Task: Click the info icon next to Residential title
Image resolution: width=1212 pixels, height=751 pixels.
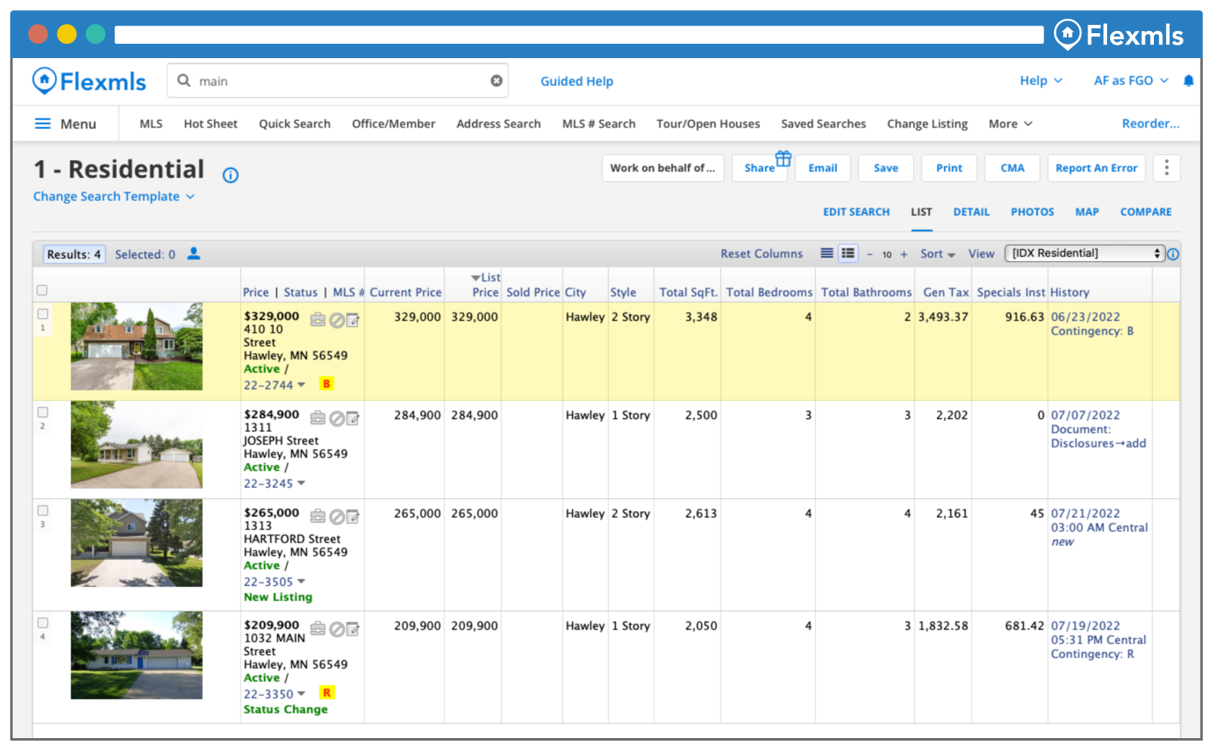Action: click(230, 175)
